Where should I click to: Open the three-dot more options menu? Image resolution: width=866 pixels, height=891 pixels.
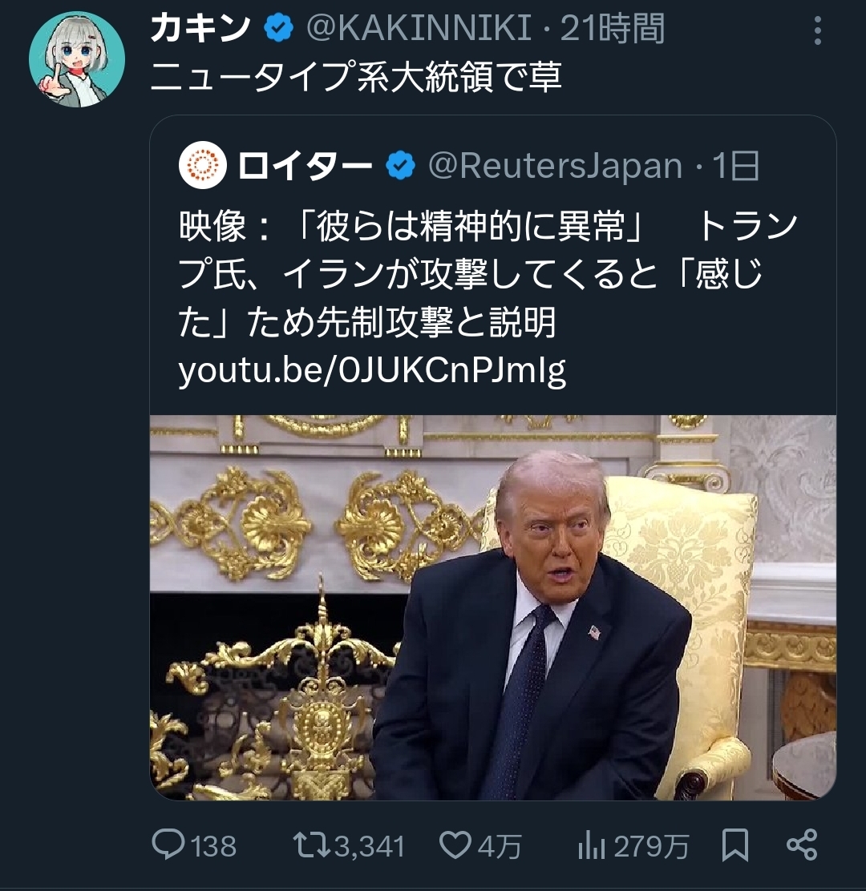coord(817,31)
